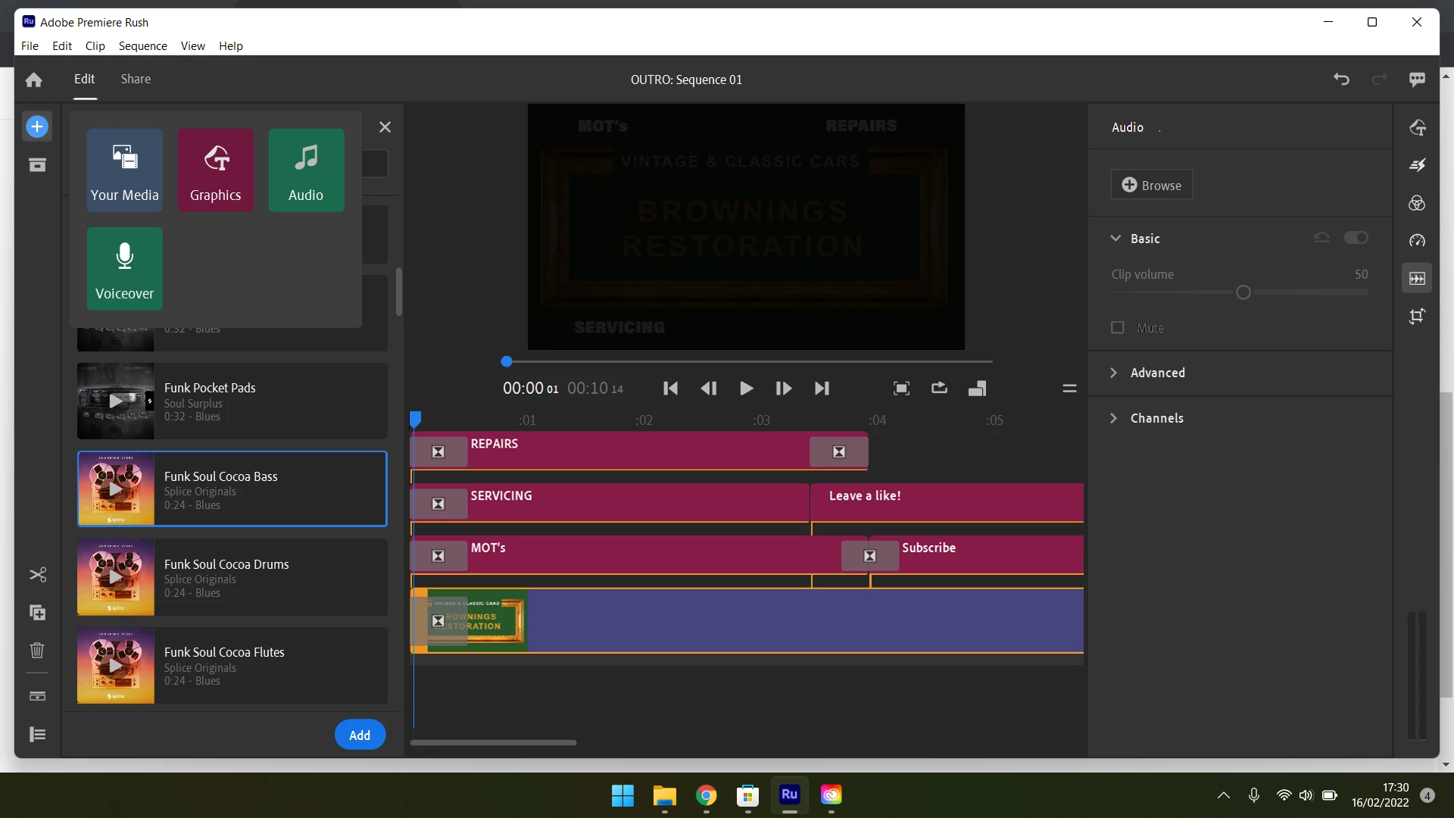
Task: Select Funk Soul Cocoa Drums thumbnail
Action: pyautogui.click(x=115, y=577)
